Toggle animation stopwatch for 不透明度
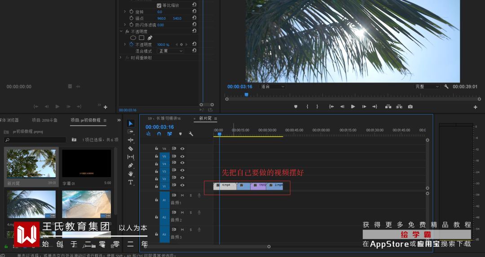The height and width of the screenshot is (257, 485). [132, 44]
